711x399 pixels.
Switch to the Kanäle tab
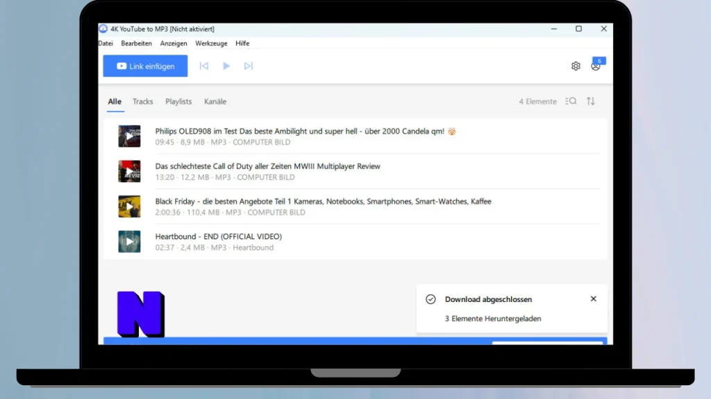(215, 101)
